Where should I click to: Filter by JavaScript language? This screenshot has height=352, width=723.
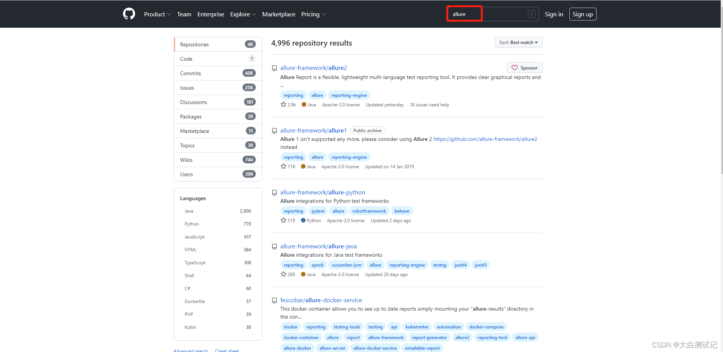pyautogui.click(x=218, y=237)
